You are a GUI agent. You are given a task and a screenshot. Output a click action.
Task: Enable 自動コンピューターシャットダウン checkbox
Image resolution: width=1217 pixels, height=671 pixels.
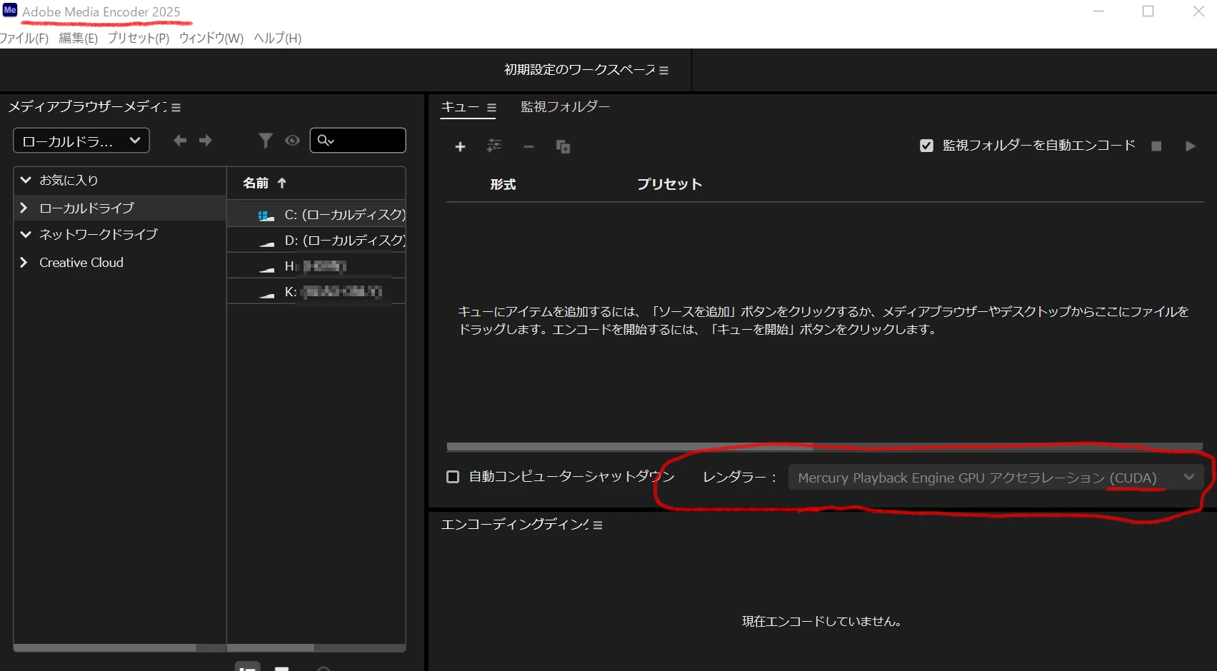click(x=453, y=477)
